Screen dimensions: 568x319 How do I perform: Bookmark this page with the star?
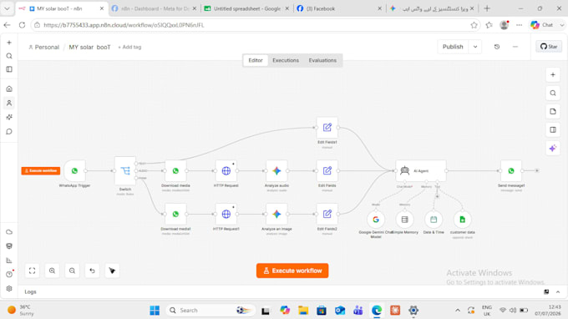pos(474,25)
